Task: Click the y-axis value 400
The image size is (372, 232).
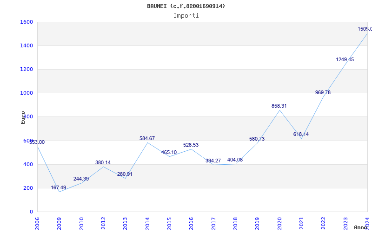Action: (x=28, y=164)
